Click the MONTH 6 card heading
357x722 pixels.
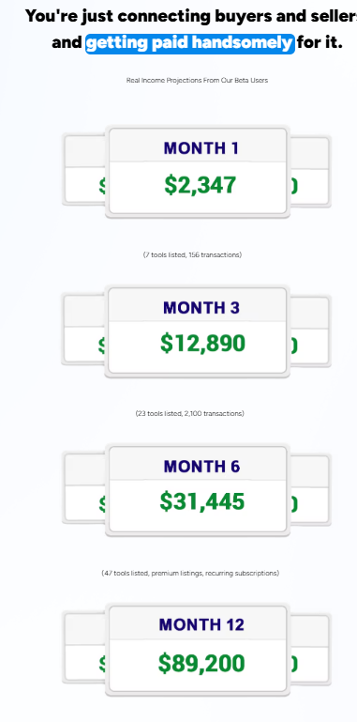point(201,467)
